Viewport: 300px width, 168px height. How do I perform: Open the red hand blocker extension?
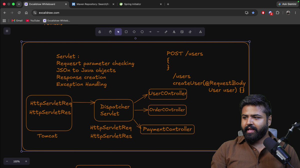[263, 13]
